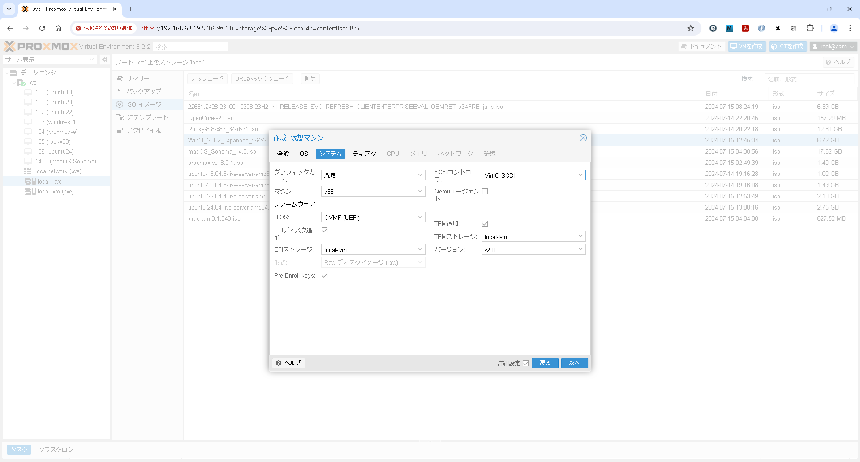The width and height of the screenshot is (860, 462).
Task: Bookmark this page with the star icon
Action: [691, 28]
